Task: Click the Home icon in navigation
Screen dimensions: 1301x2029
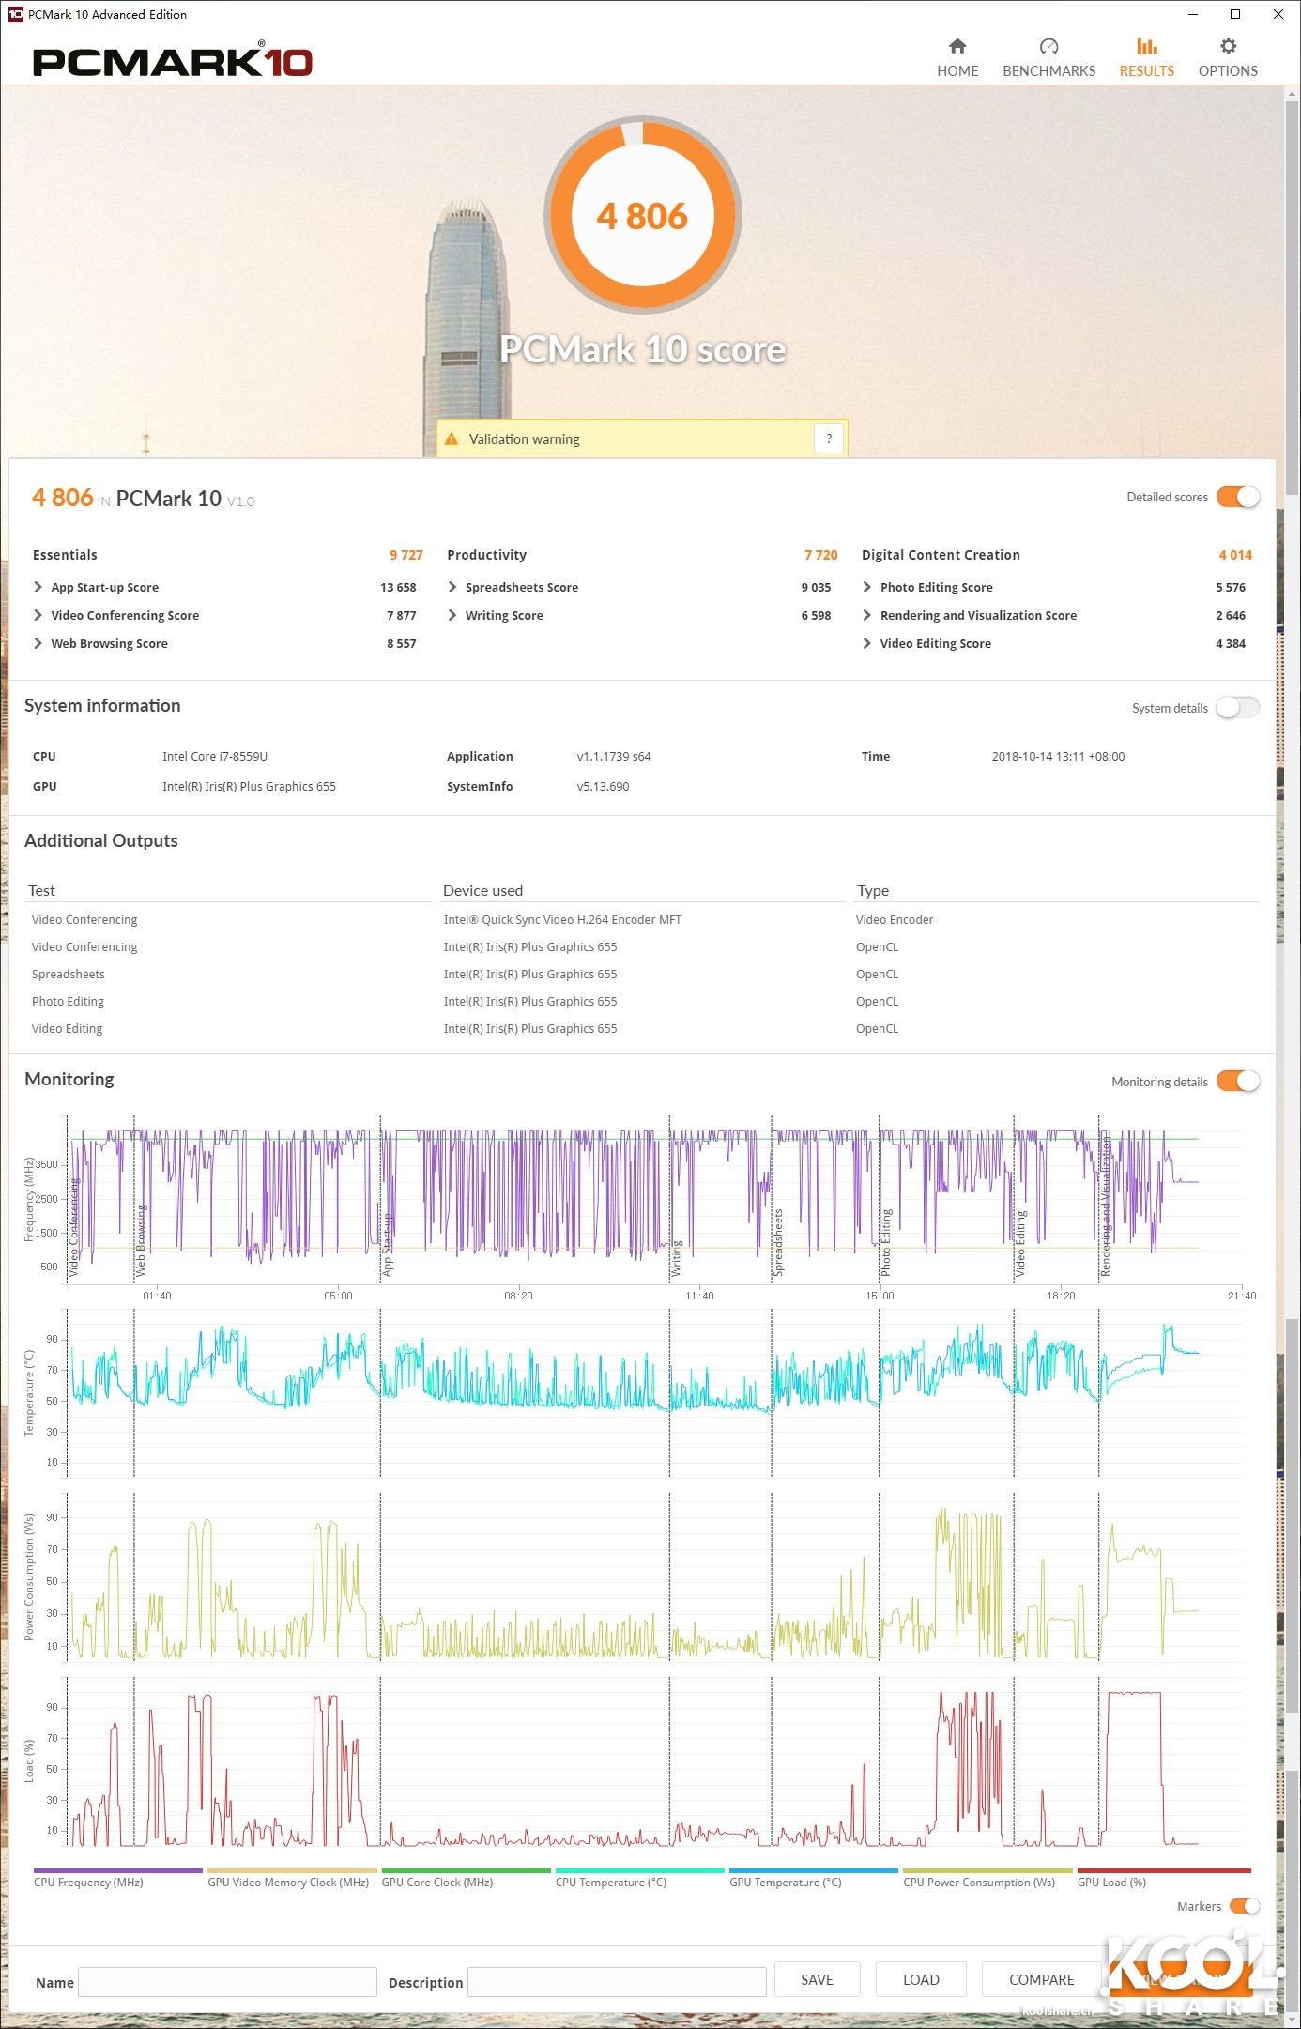Action: [x=957, y=47]
